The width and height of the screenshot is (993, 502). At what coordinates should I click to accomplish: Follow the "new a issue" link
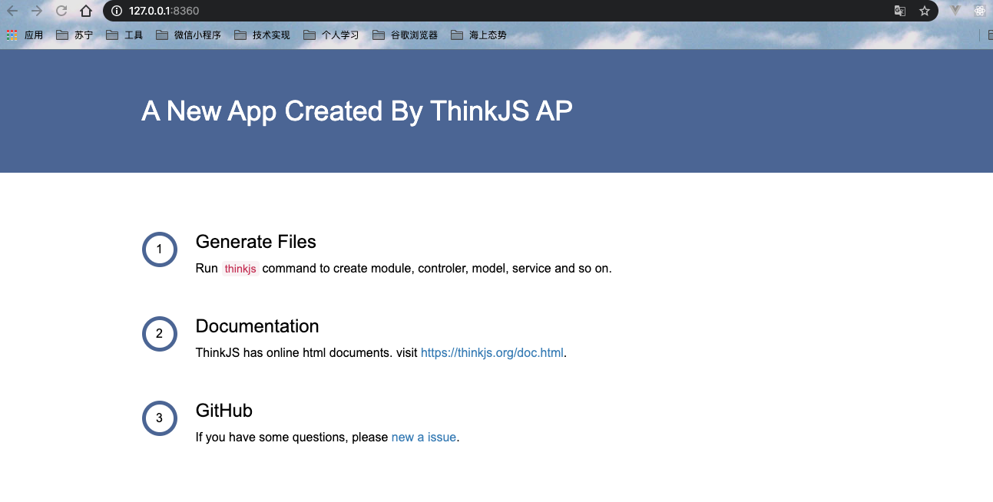click(424, 438)
